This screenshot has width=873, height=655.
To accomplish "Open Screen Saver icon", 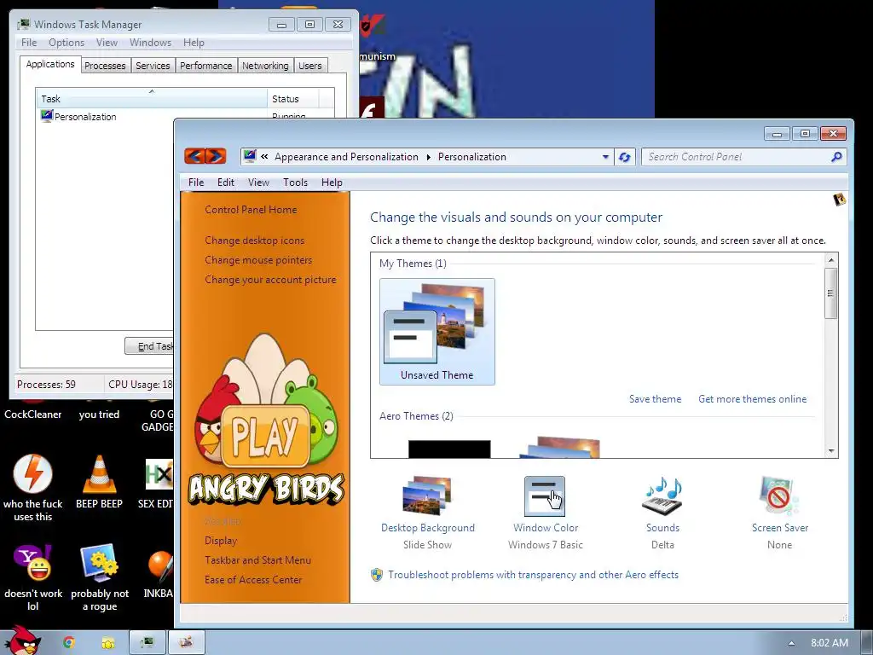I will click(x=779, y=496).
